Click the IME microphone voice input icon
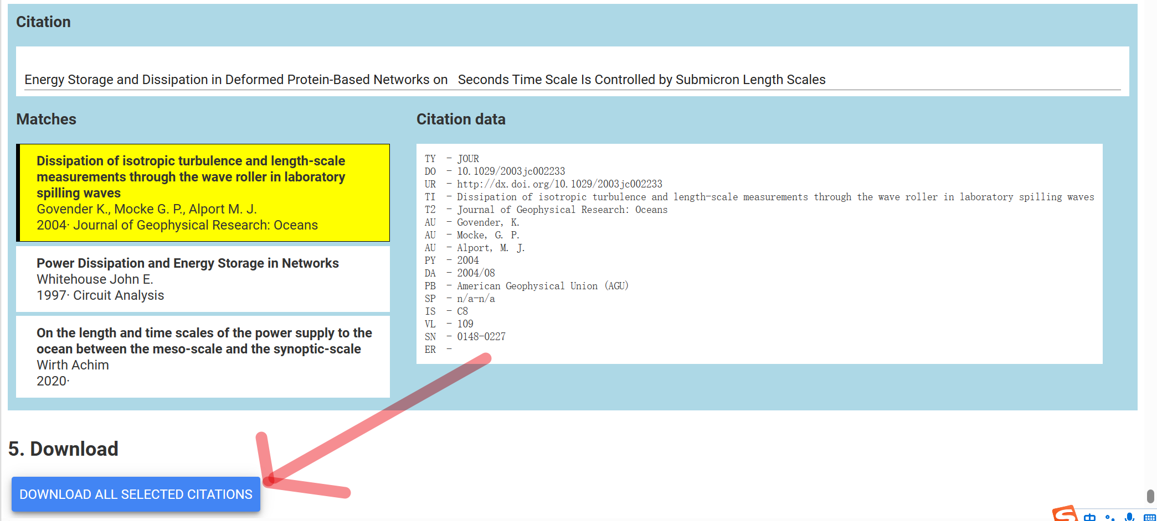 (x=1129, y=517)
